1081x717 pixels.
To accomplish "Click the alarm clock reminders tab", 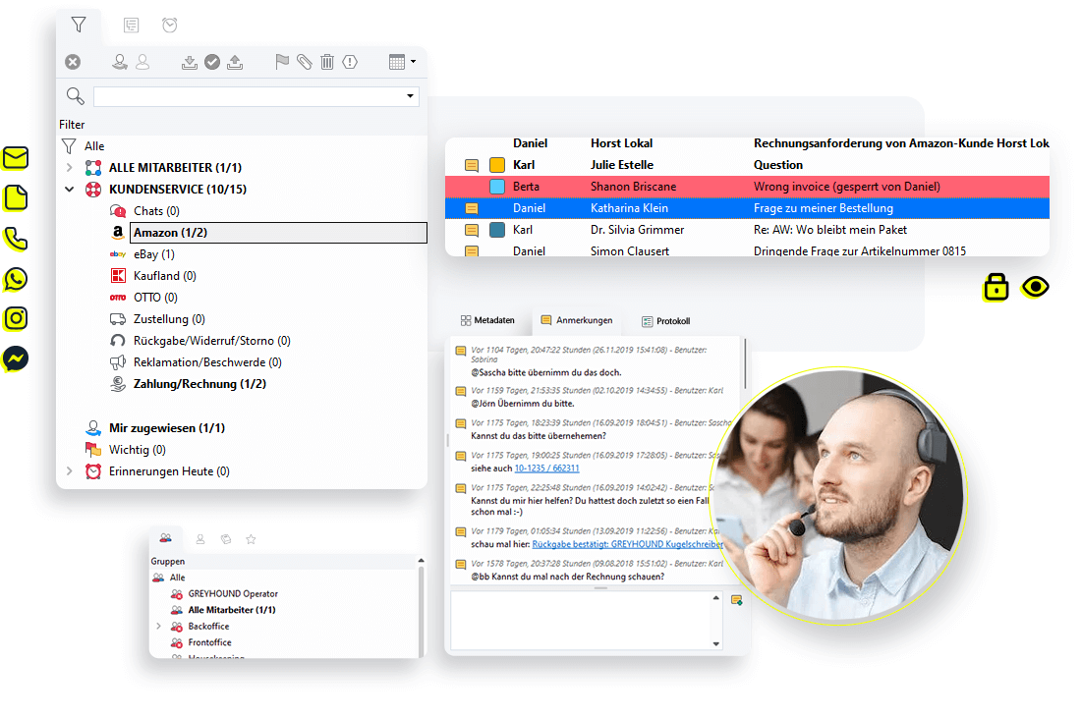I will click(170, 26).
